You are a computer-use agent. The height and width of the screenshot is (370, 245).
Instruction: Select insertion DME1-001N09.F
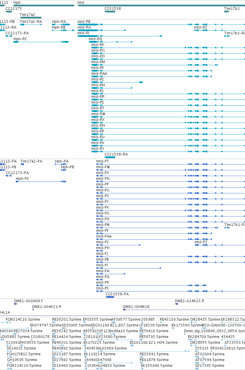click(29, 301)
